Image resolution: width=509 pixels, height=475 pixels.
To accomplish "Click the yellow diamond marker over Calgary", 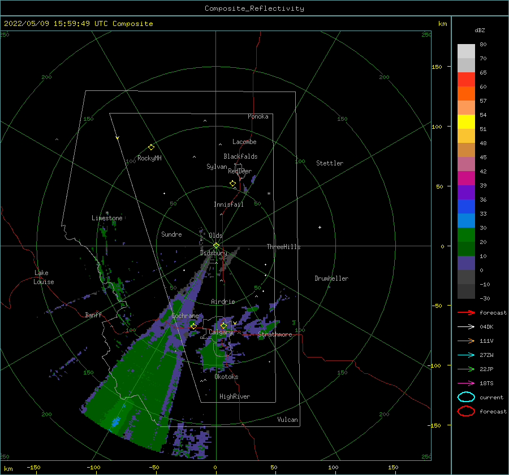I will 223,325.
